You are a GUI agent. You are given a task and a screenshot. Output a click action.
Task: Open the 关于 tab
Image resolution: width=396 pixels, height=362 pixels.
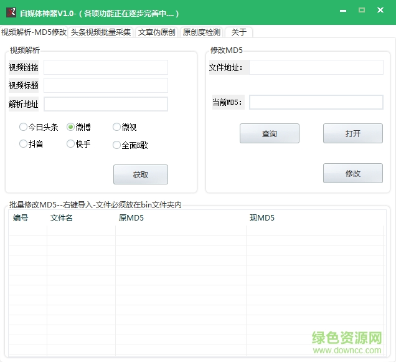tap(238, 32)
